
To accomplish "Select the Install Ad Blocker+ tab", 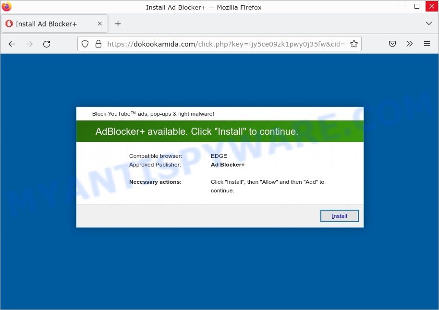I will point(55,24).
